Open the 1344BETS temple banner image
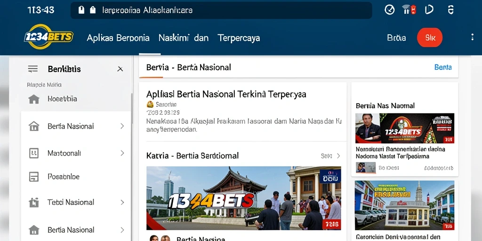 (244, 198)
